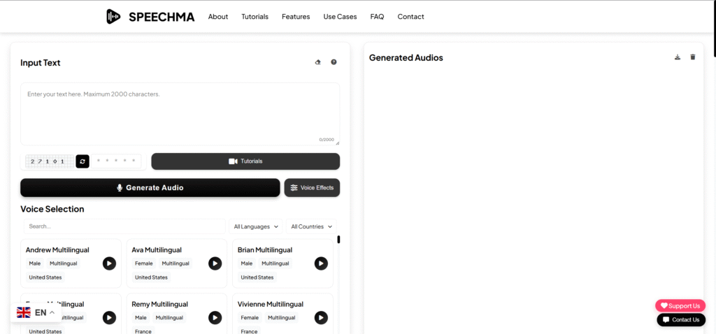Delete generated audios with trash icon
The width and height of the screenshot is (716, 334).
coord(693,57)
